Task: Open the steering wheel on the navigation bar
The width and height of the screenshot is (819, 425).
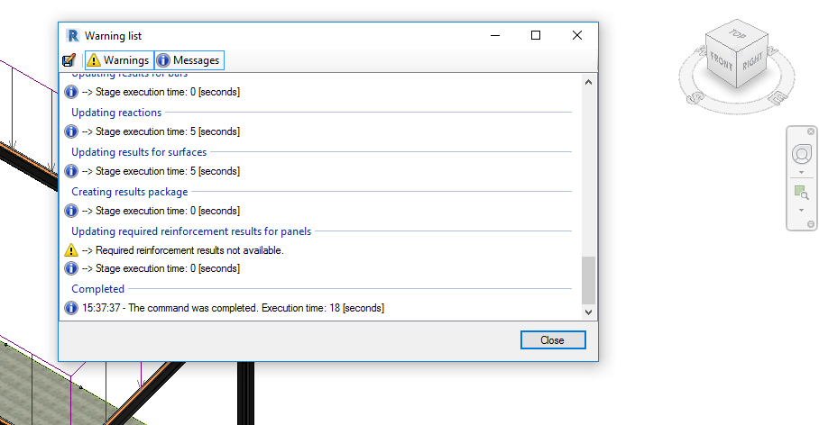Action: click(801, 154)
